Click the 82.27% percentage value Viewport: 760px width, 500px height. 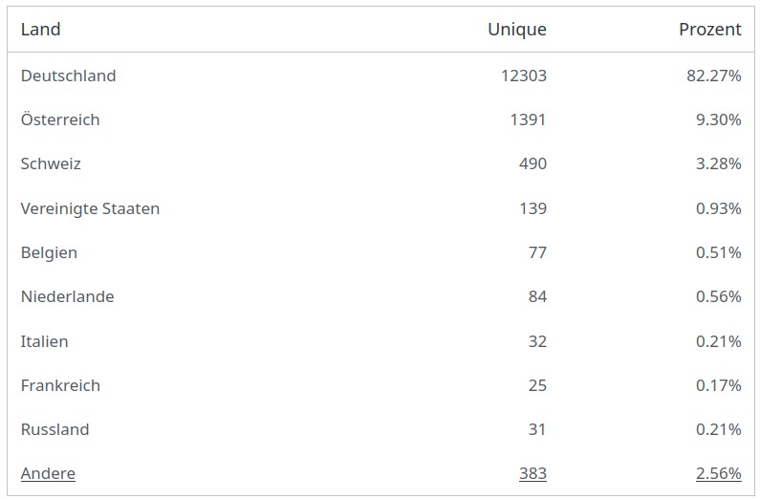(x=714, y=76)
